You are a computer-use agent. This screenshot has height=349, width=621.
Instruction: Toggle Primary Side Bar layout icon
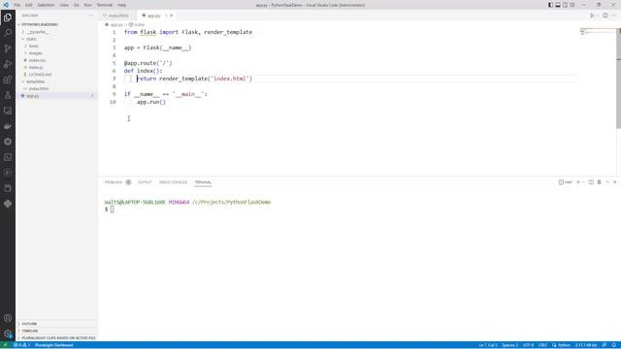[x=550, y=5]
